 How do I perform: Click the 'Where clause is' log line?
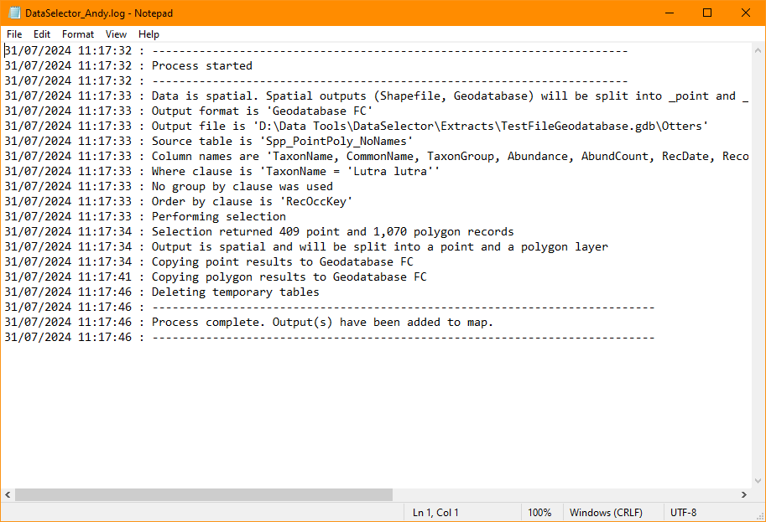coord(221,172)
